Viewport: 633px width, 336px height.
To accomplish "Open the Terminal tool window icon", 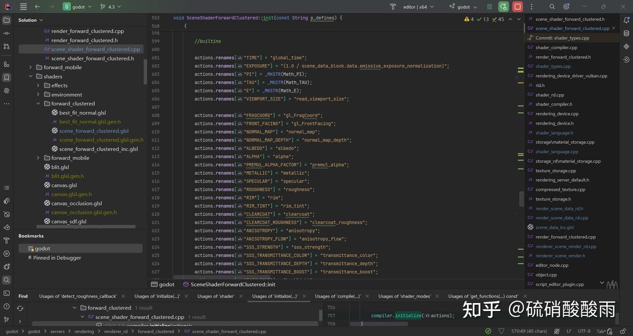I will click(x=7, y=293).
